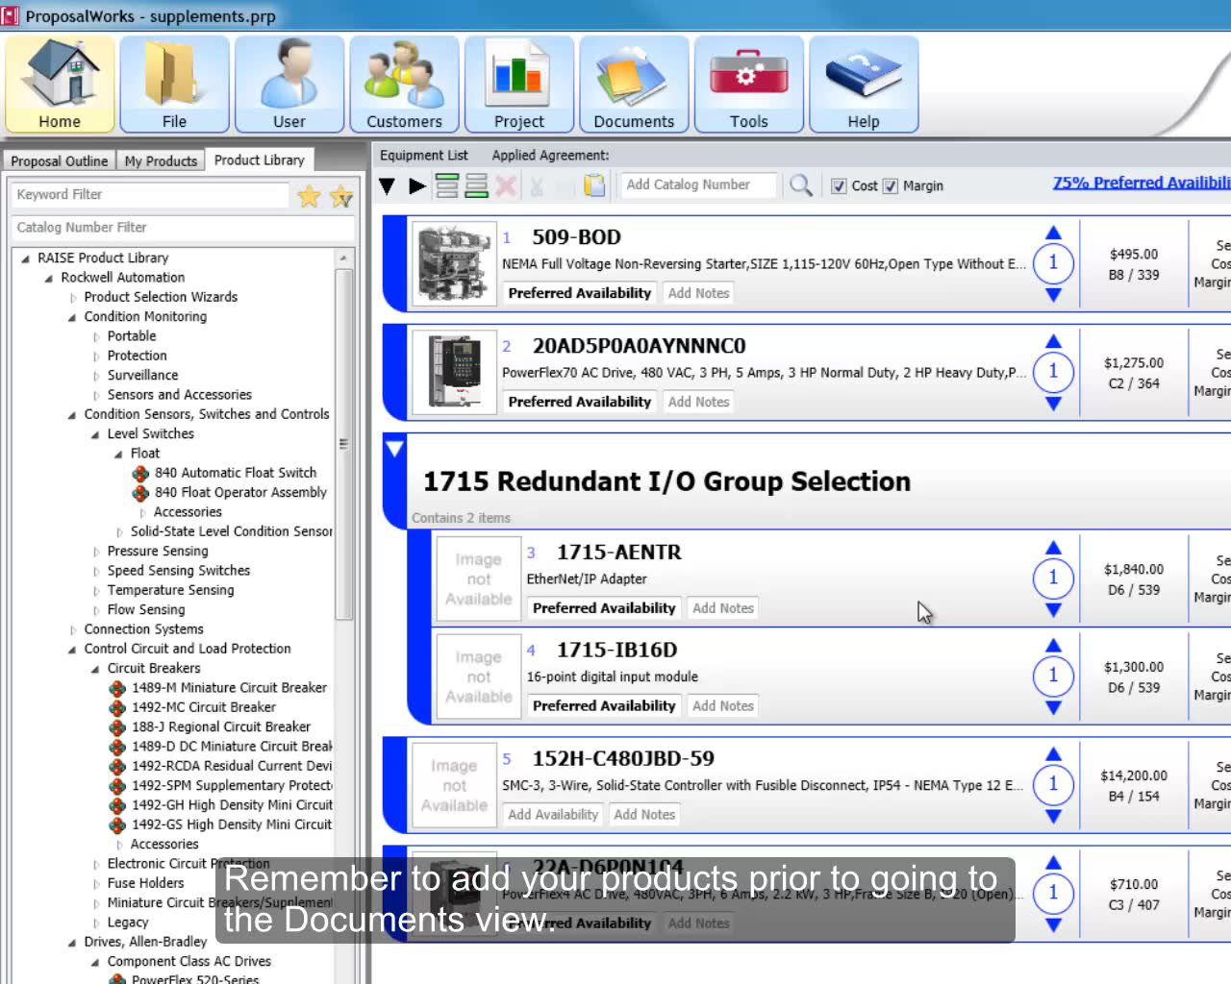The image size is (1231, 984).
Task: Open the User button
Action: tap(289, 85)
